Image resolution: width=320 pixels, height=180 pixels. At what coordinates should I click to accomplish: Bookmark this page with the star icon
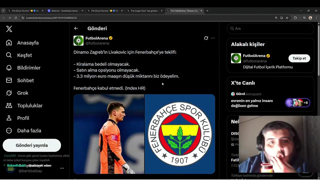287,18
